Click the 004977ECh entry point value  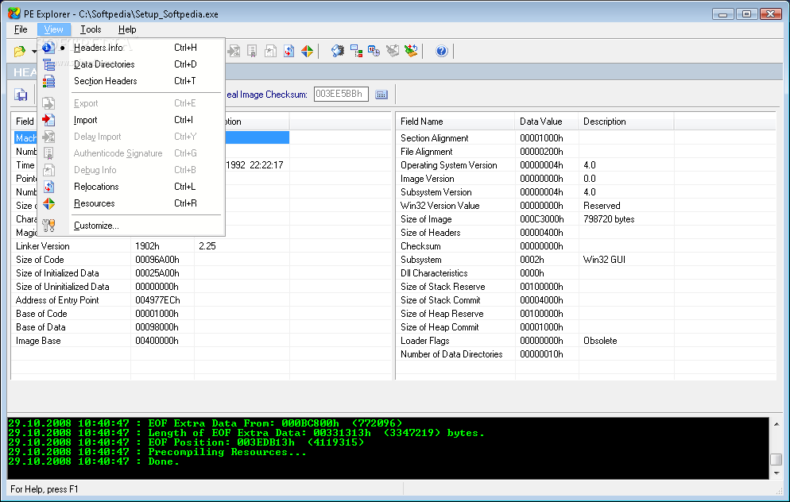pos(157,300)
